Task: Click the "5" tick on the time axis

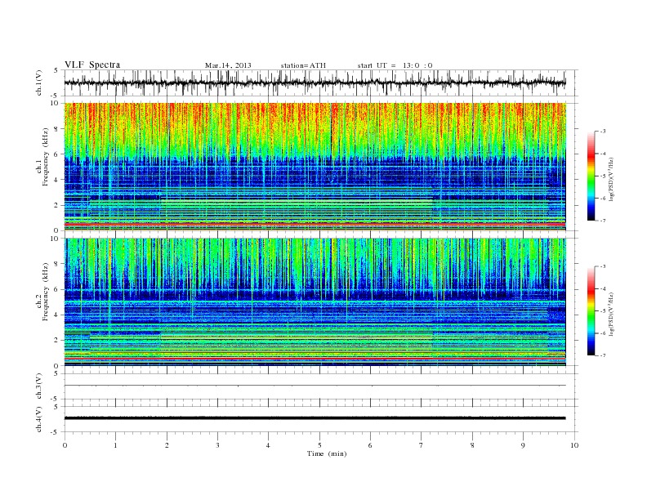Action: (319, 445)
